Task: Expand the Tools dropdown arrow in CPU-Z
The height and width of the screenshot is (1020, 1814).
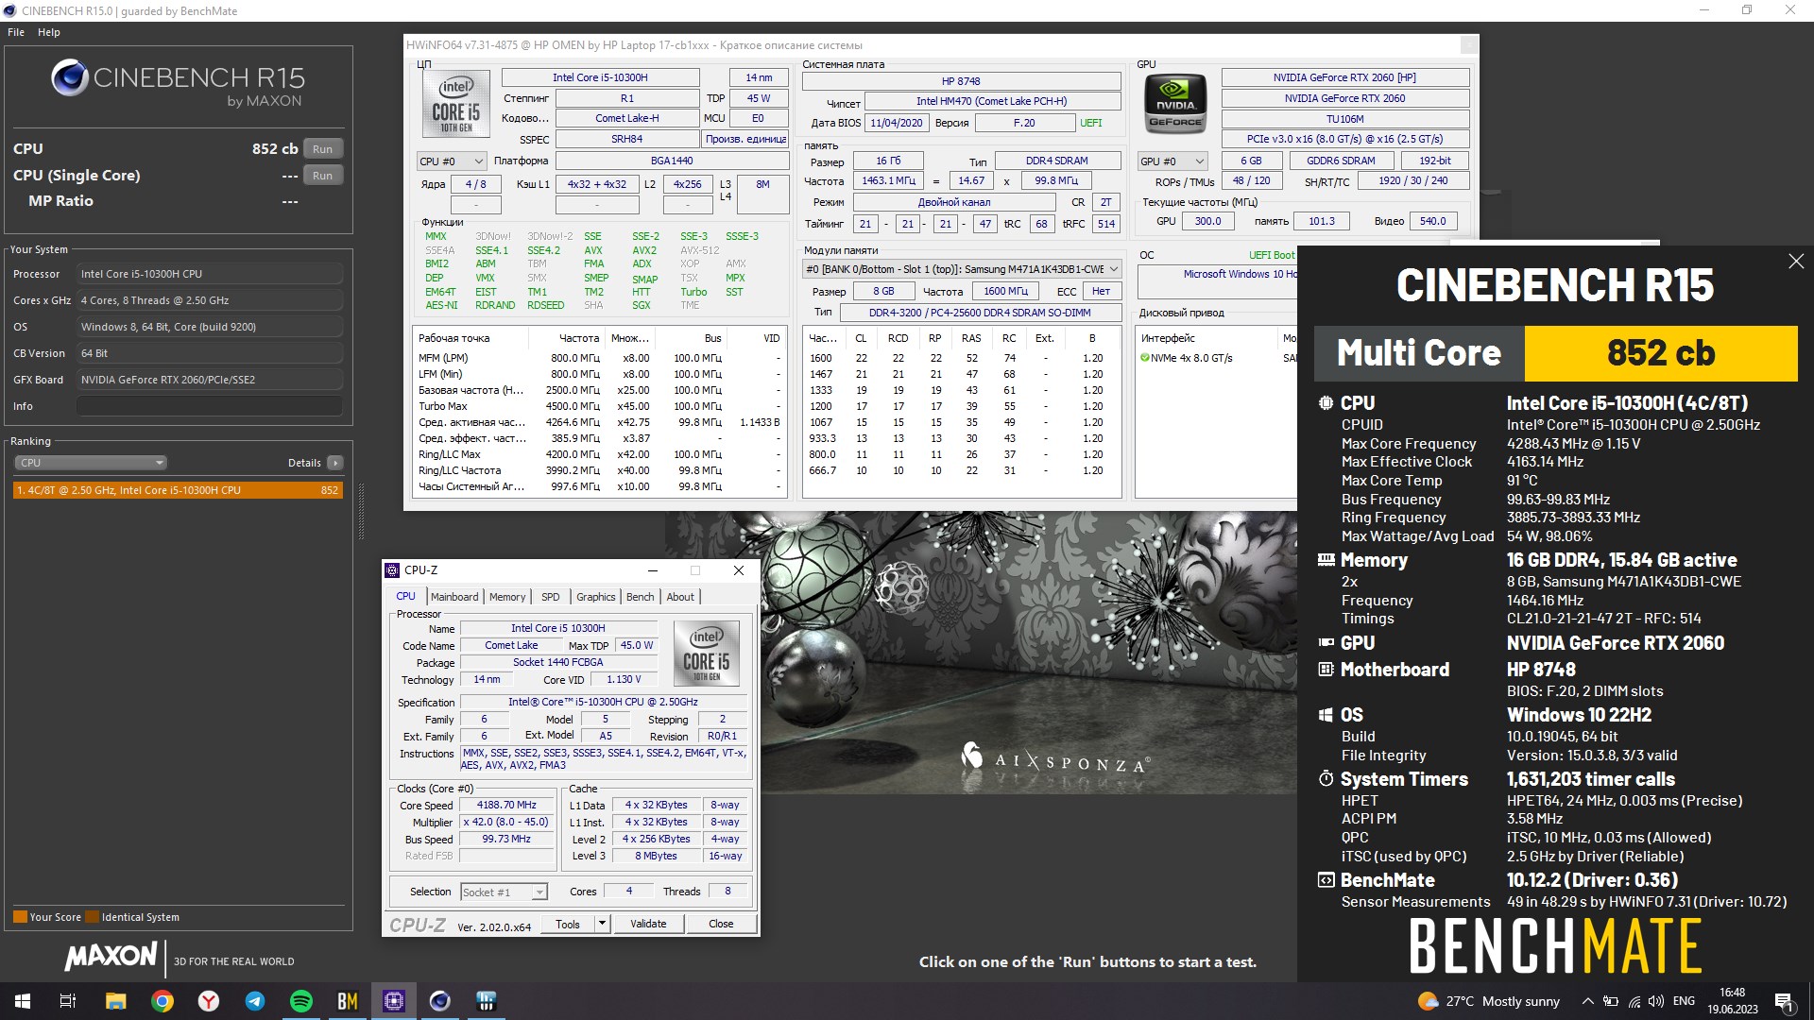Action: [x=602, y=925]
